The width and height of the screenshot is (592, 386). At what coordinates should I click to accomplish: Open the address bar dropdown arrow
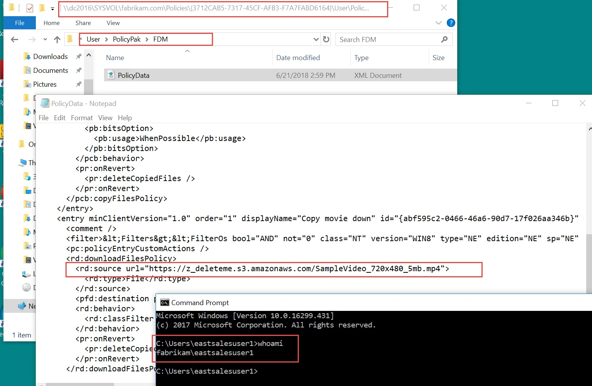pos(316,39)
